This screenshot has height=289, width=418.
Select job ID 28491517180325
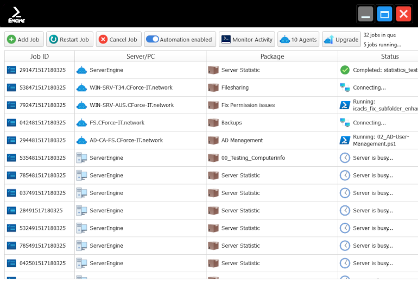click(x=41, y=211)
